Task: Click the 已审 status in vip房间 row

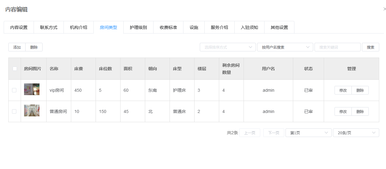Action: click(x=308, y=90)
